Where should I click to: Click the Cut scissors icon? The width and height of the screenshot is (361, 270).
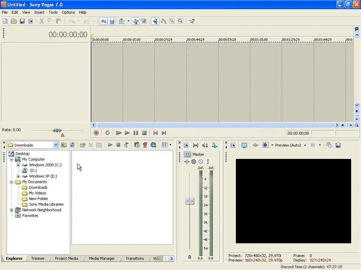click(42, 21)
